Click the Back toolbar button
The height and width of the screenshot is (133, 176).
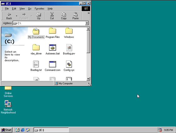[x=9, y=16]
